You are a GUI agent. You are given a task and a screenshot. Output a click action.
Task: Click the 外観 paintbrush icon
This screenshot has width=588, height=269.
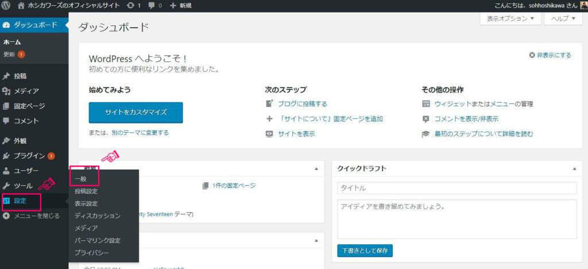tap(6, 141)
